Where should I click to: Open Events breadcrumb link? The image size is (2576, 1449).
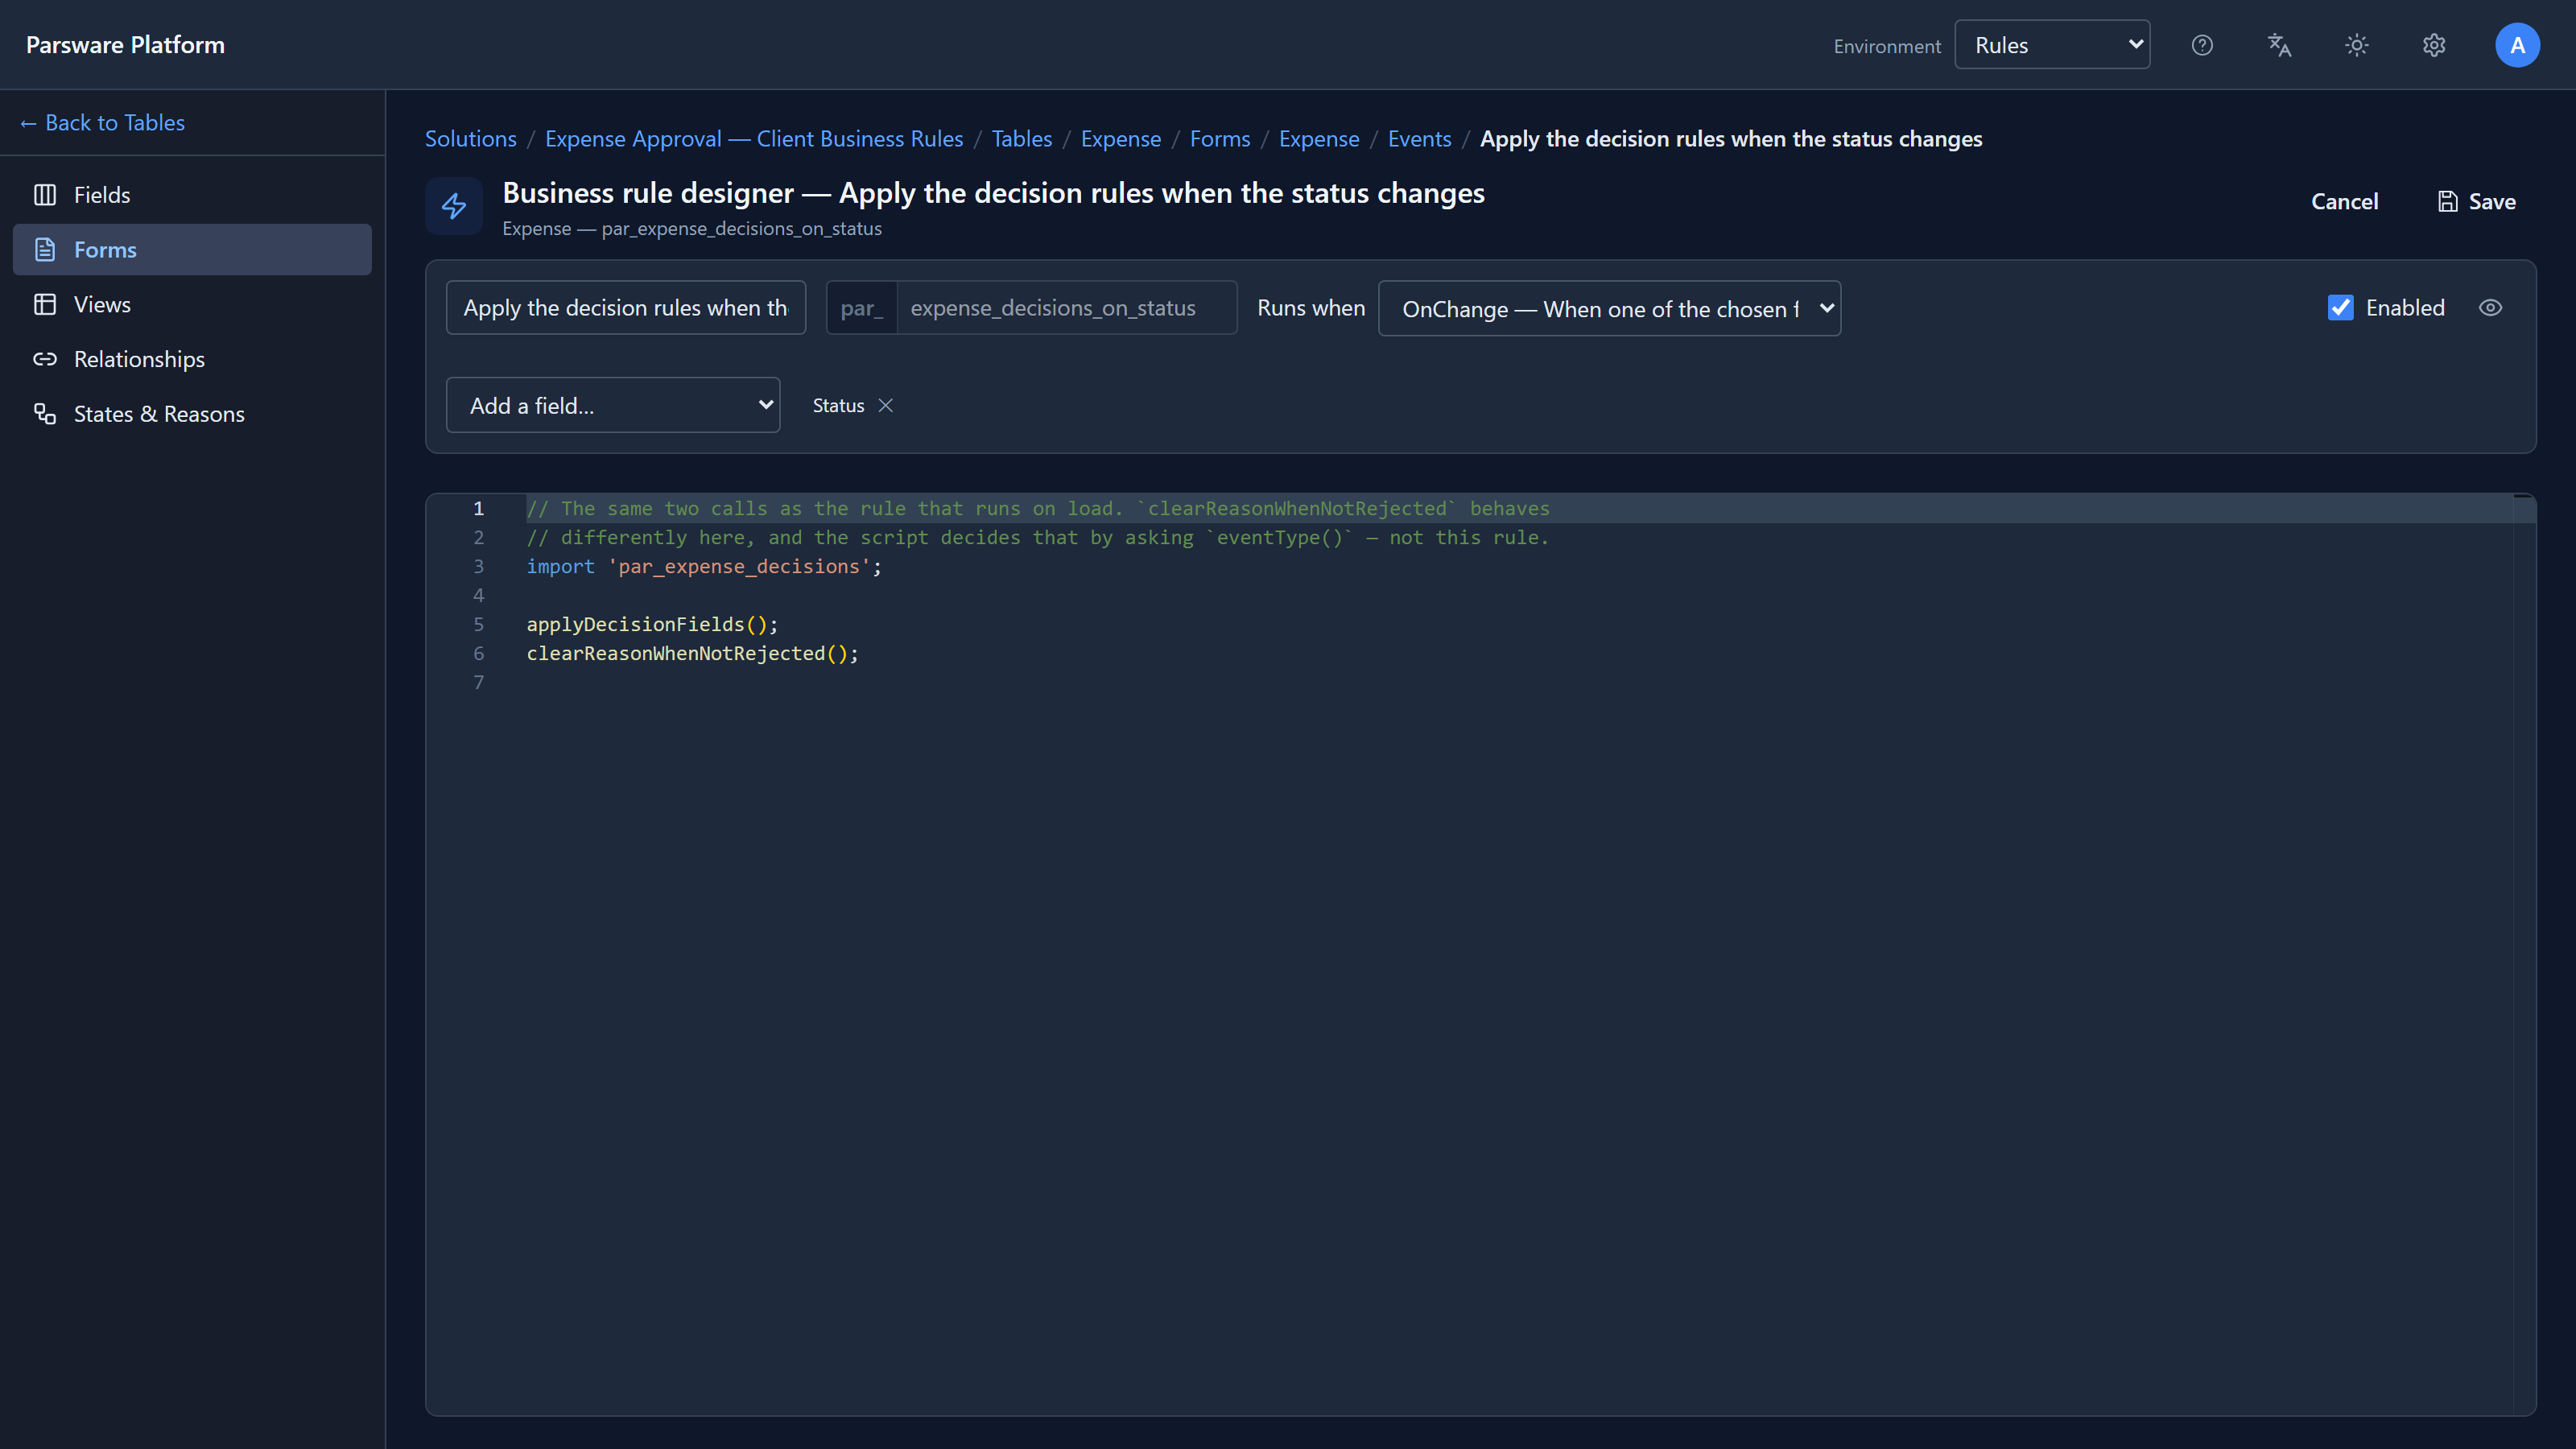point(1419,139)
